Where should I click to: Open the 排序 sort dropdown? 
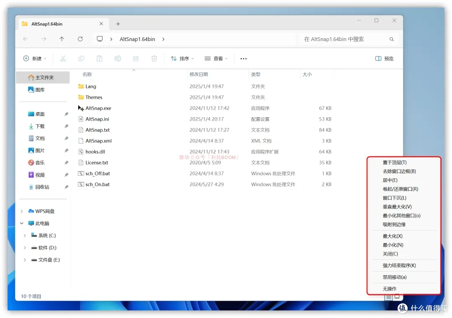[x=182, y=59]
